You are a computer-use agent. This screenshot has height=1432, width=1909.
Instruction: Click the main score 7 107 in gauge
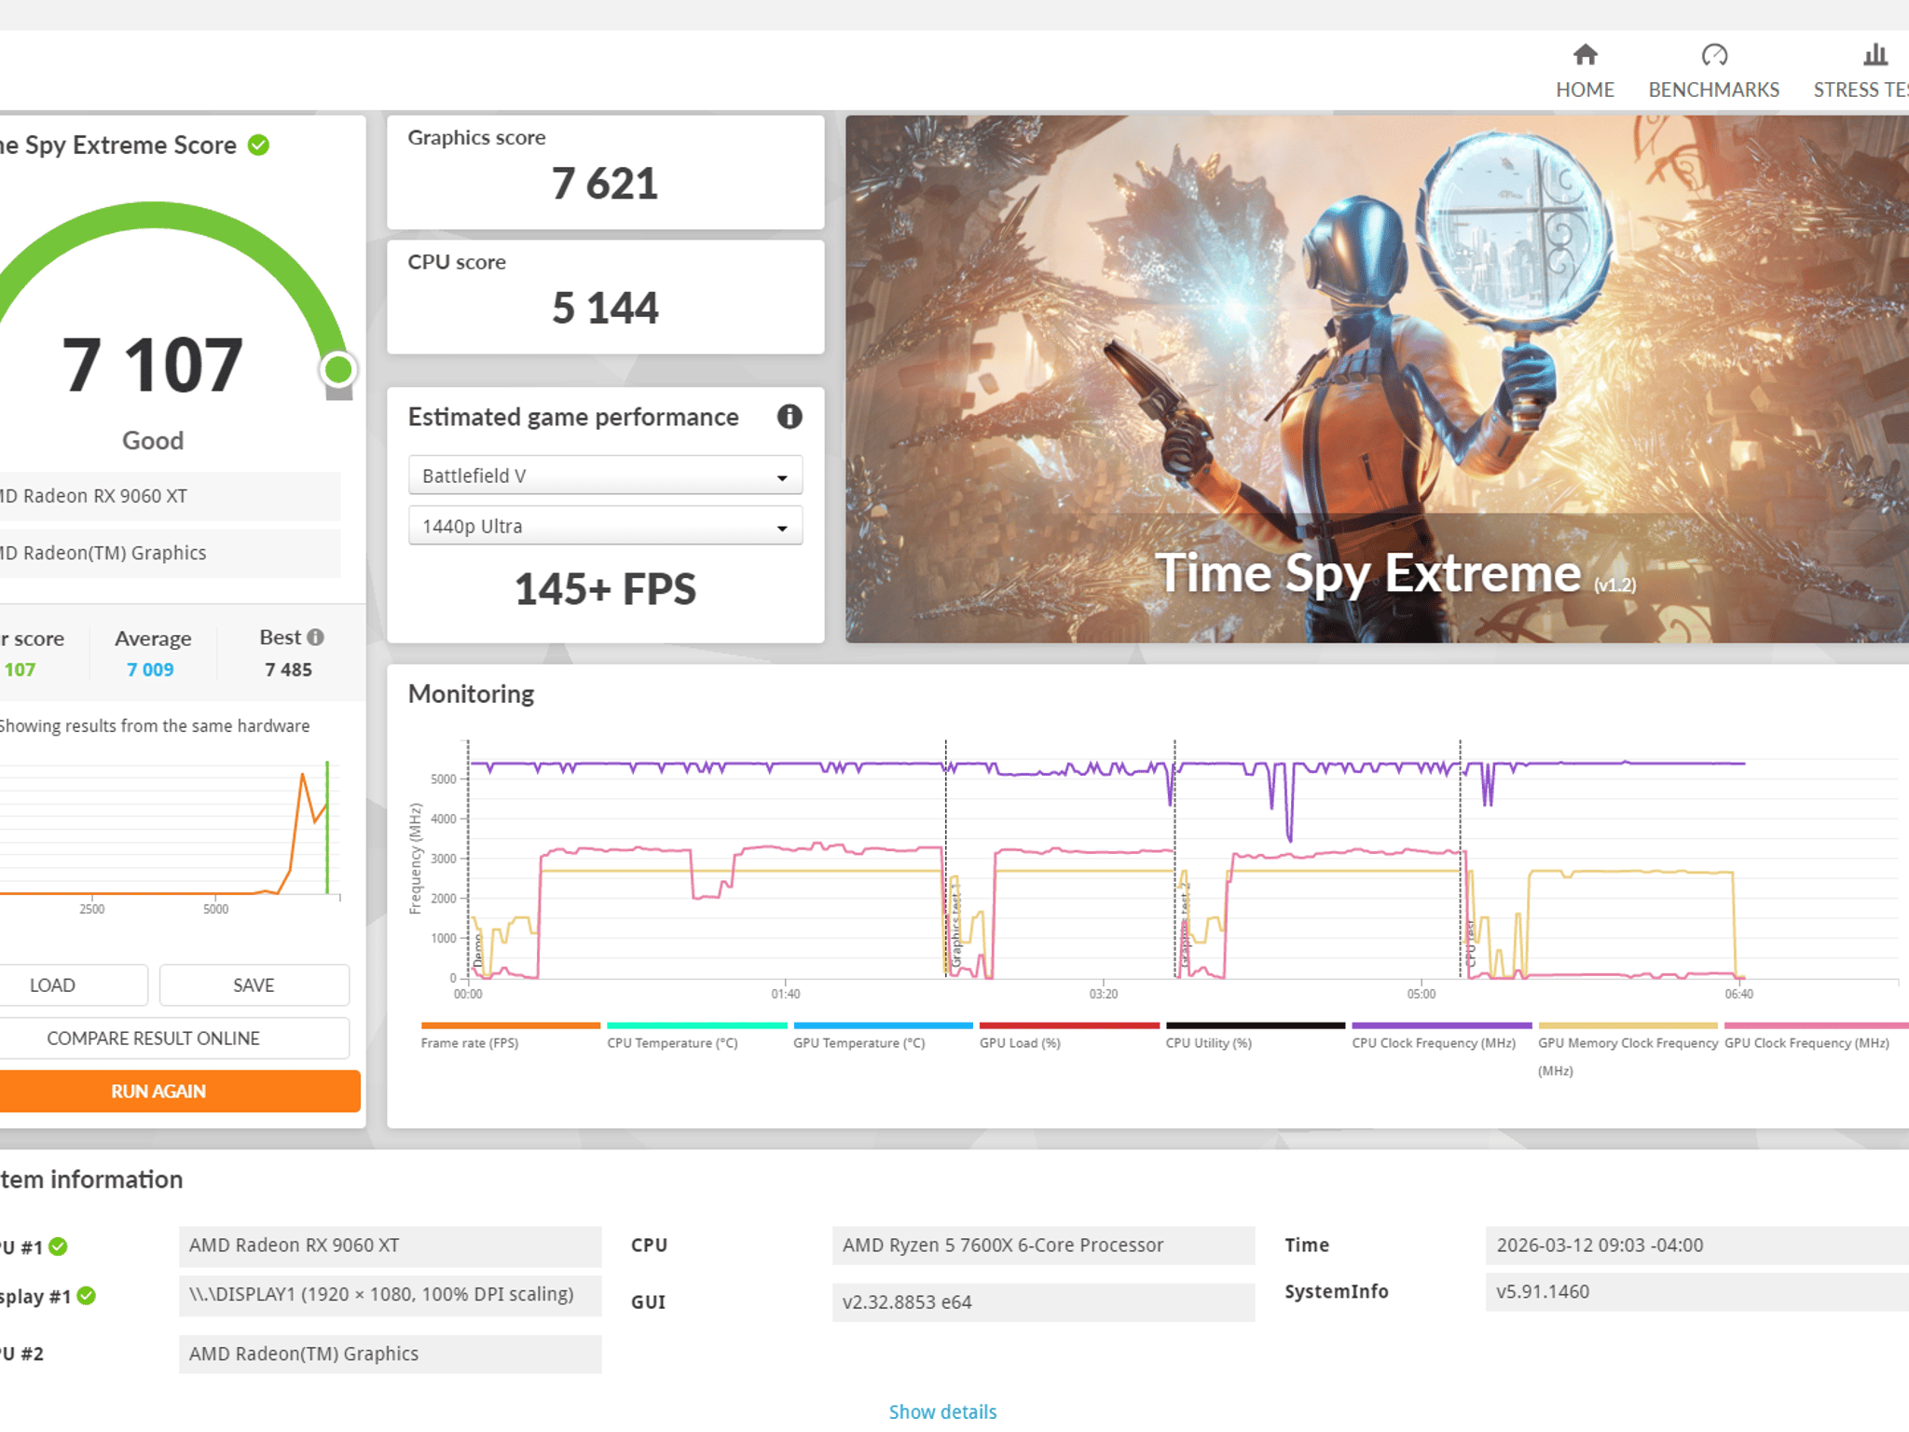pyautogui.click(x=153, y=365)
